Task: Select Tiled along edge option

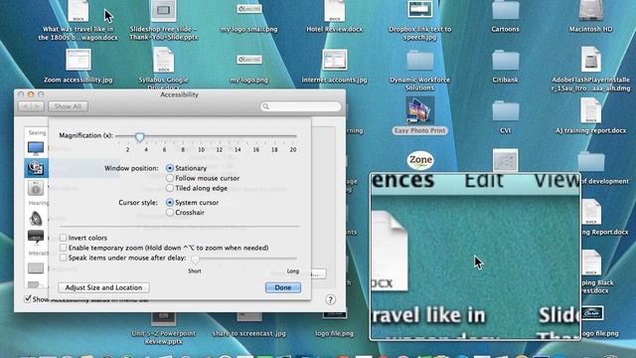Action: (x=170, y=188)
